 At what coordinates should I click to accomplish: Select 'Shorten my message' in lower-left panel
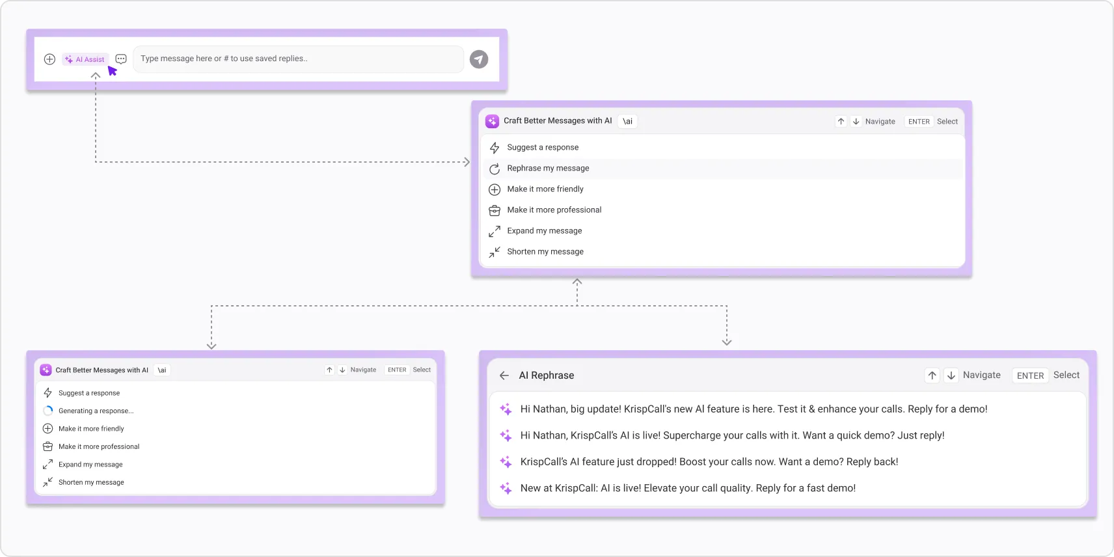[235, 482]
